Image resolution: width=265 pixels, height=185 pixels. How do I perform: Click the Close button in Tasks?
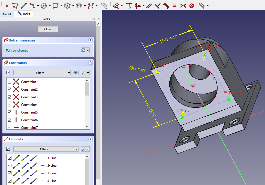[x=48, y=29]
